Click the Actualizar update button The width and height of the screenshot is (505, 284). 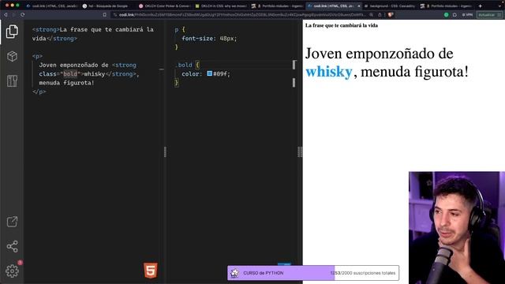click(x=489, y=15)
